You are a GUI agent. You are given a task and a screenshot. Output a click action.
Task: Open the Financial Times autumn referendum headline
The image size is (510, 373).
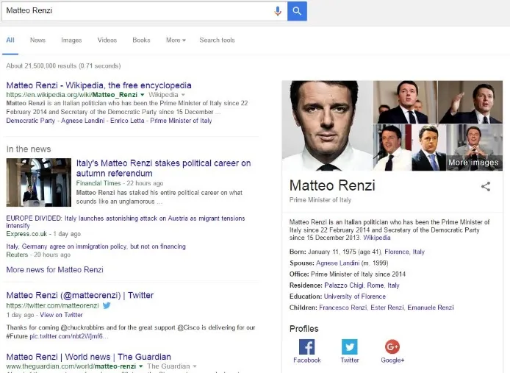(163, 168)
